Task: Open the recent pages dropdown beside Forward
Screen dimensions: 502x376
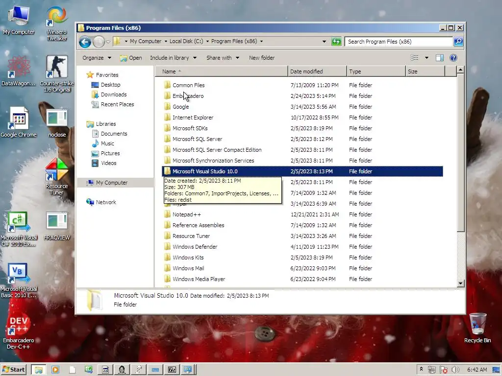Action: tap(108, 42)
